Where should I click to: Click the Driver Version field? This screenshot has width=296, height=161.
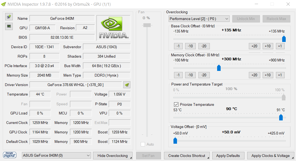tap(76, 85)
